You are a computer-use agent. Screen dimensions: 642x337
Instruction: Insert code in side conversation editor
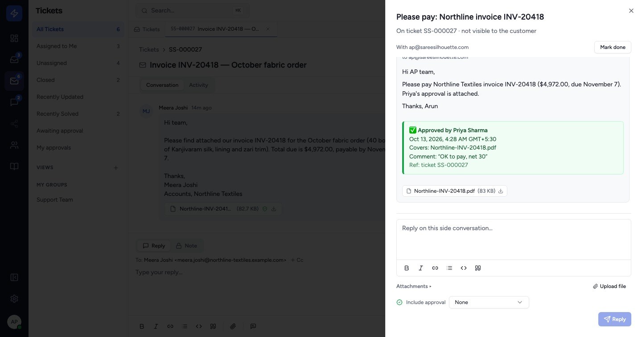click(x=464, y=268)
